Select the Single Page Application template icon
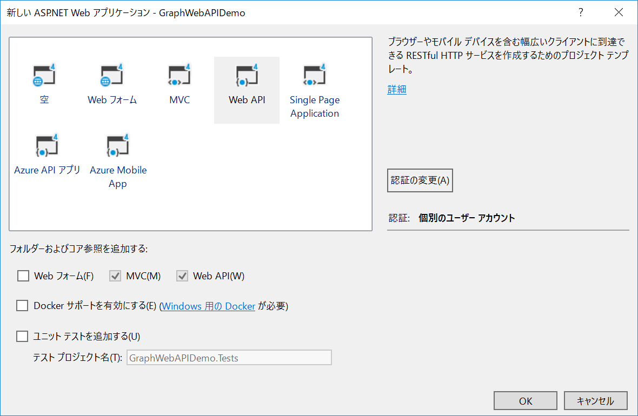Screen dimensions: 638x416 pos(314,76)
